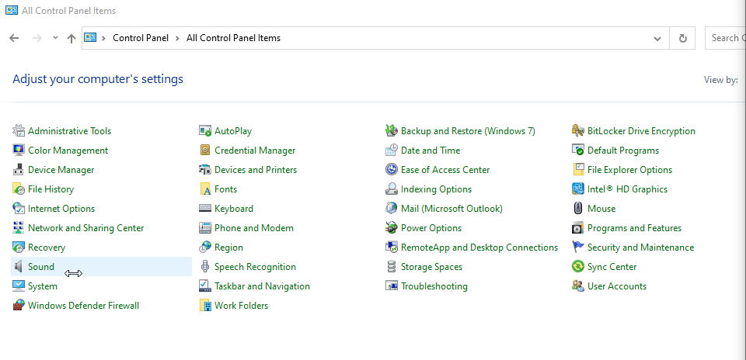This screenshot has height=360, width=746.
Task: Click the Windows Defender Firewall brick icon
Action: coord(18,306)
